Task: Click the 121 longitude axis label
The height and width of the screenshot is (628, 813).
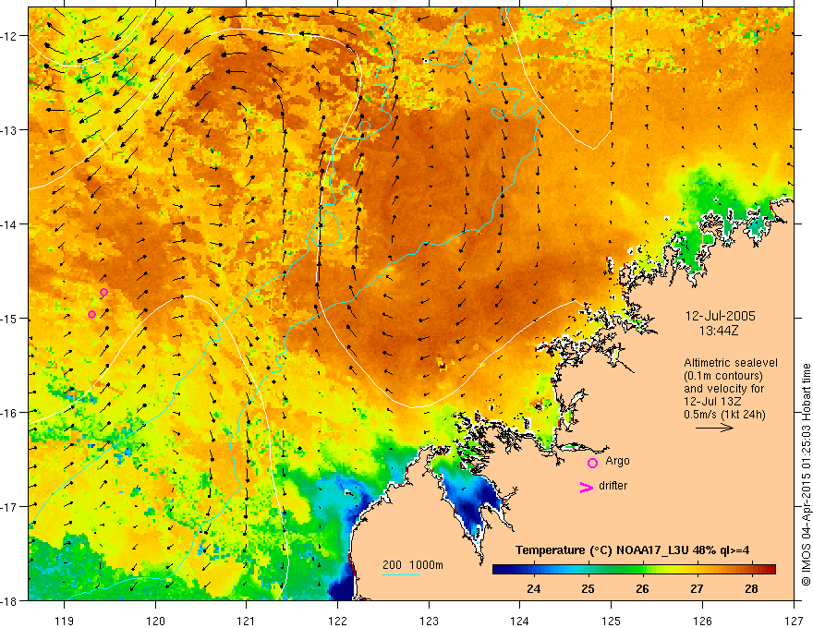Action: (247, 621)
